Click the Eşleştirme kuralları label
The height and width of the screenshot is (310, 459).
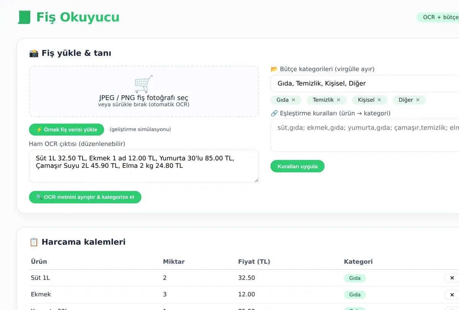(x=330, y=113)
